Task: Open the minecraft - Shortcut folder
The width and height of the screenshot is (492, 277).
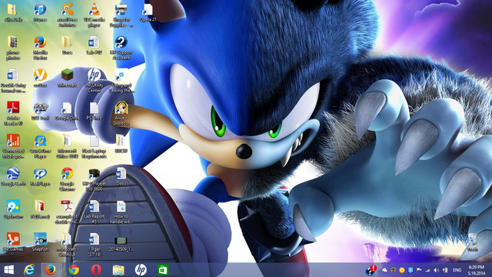Action: [x=67, y=245]
